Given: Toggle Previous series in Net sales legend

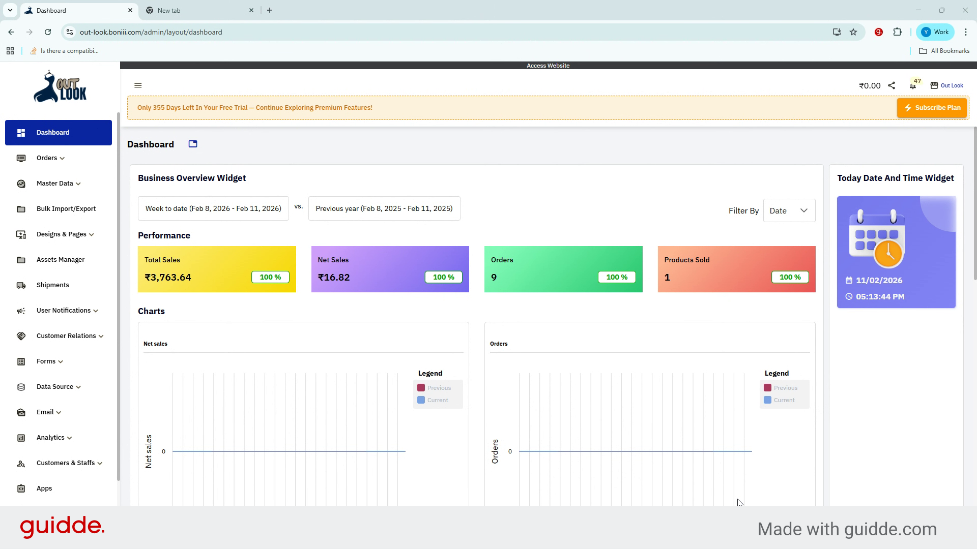Looking at the screenshot, I should point(435,388).
